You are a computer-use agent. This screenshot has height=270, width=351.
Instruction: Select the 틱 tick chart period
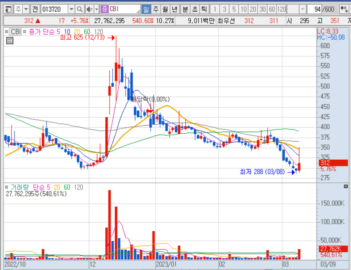point(204,9)
